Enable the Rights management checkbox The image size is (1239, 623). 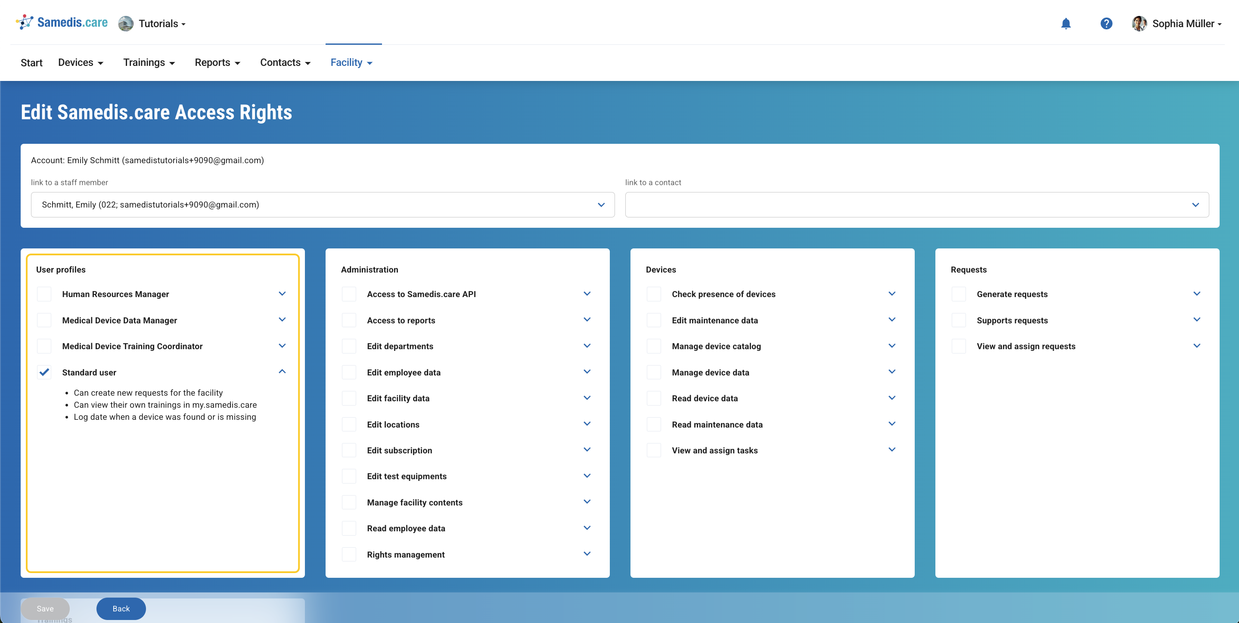[x=349, y=555]
